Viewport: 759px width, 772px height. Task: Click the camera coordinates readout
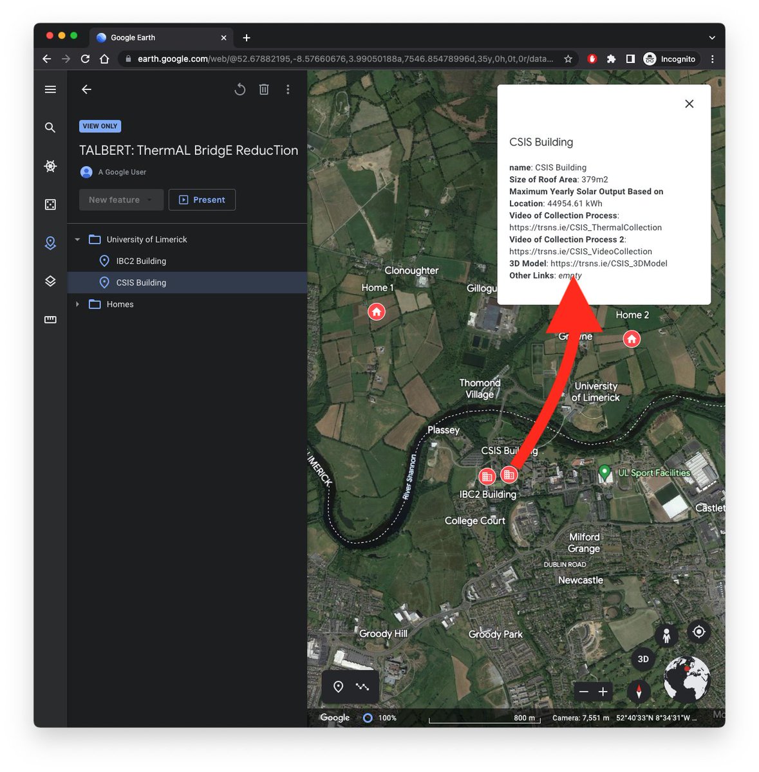pos(624,718)
